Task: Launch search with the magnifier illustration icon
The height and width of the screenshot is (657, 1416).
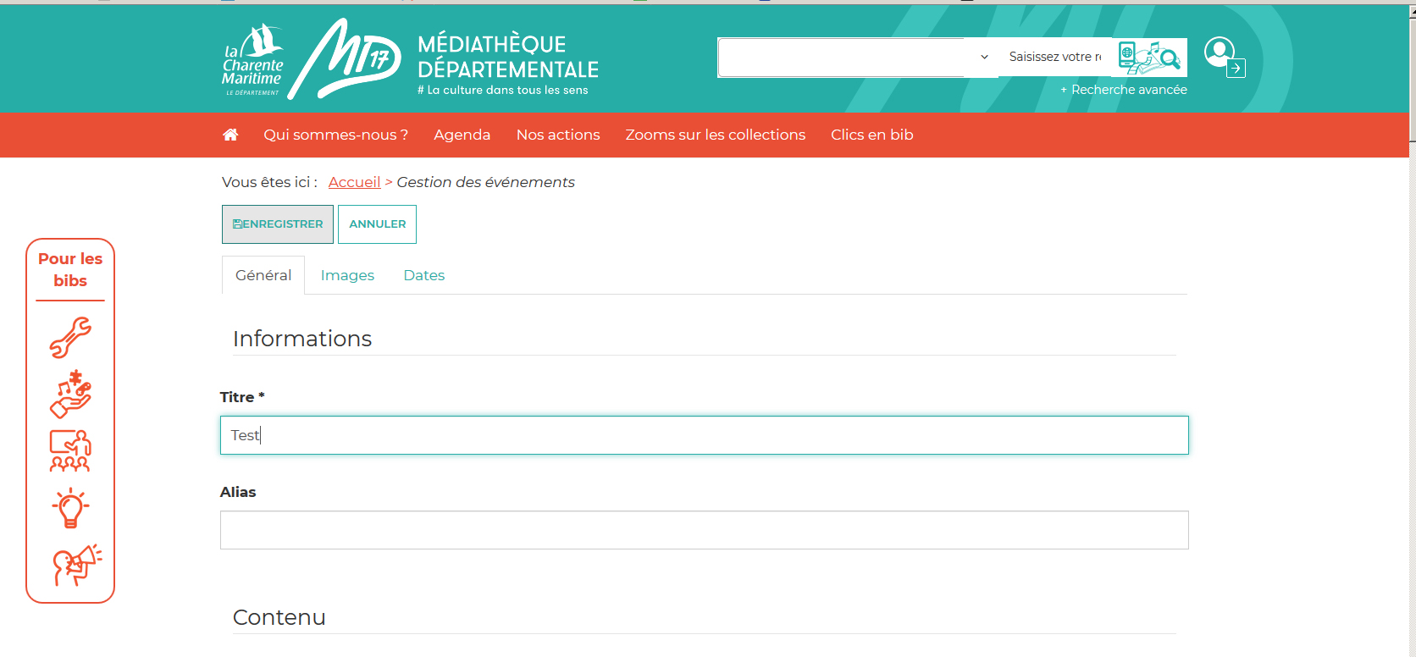Action: click(1149, 57)
